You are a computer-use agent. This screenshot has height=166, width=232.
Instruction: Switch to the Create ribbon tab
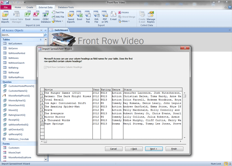pyautogui.click(x=30, y=7)
